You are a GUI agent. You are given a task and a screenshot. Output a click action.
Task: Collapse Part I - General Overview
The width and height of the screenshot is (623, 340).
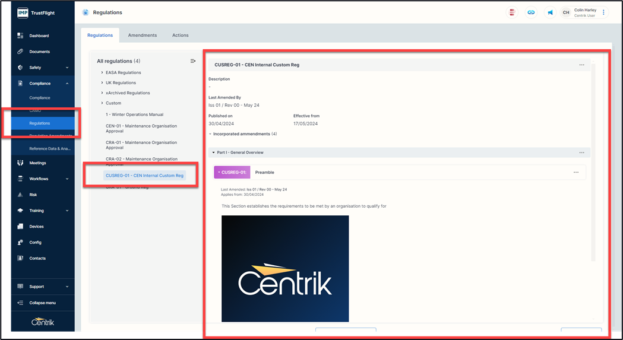click(x=213, y=152)
